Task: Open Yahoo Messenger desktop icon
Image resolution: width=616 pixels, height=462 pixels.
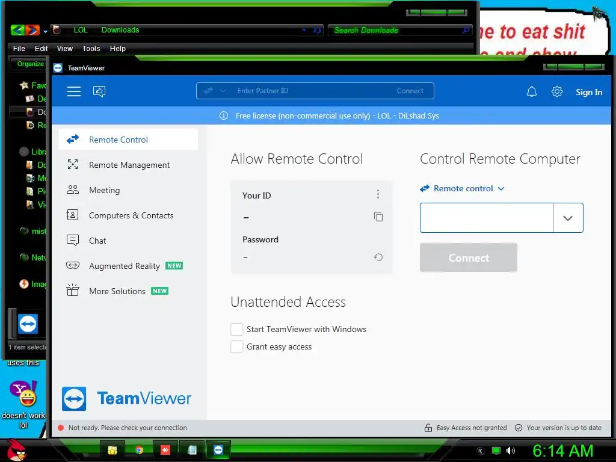Action: [23, 393]
